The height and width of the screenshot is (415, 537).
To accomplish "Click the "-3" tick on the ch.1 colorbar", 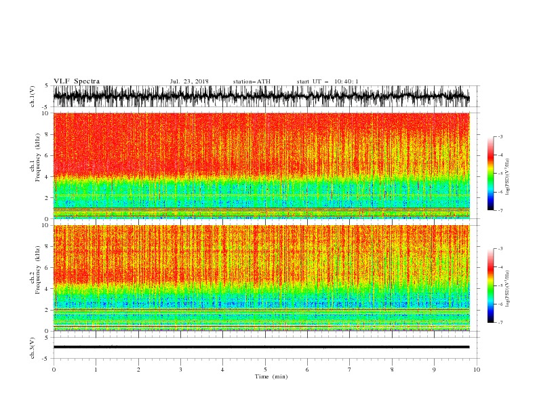I will (x=500, y=136).
